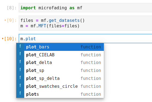Click function icon beside plot_delta
The width and height of the screenshot is (152, 102).
pos(20,62)
